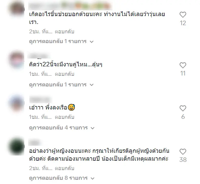Reply to the emoji comment via ตอบกลับ

[x=64, y=117]
